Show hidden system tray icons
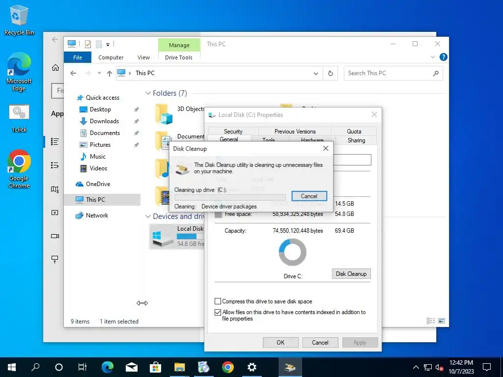This screenshot has width=503, height=377. pyautogui.click(x=416, y=367)
